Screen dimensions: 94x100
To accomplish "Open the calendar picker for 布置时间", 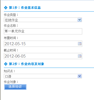I will coord(80,44).
